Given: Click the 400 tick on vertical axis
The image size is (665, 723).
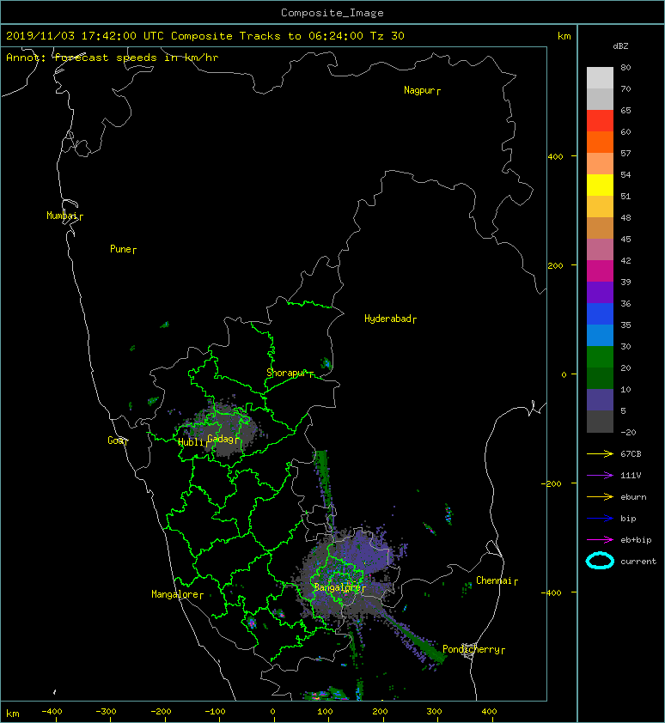Looking at the screenshot, I should coord(556,157).
